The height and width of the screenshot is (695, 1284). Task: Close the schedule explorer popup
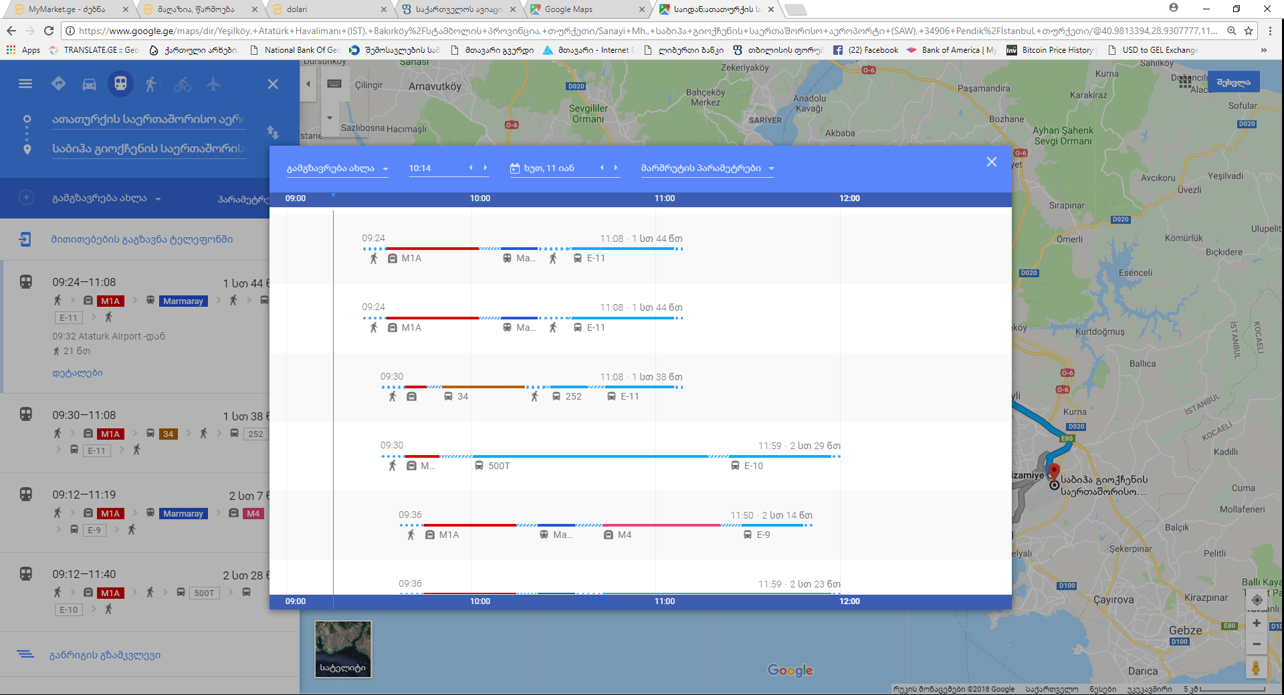pyautogui.click(x=991, y=162)
